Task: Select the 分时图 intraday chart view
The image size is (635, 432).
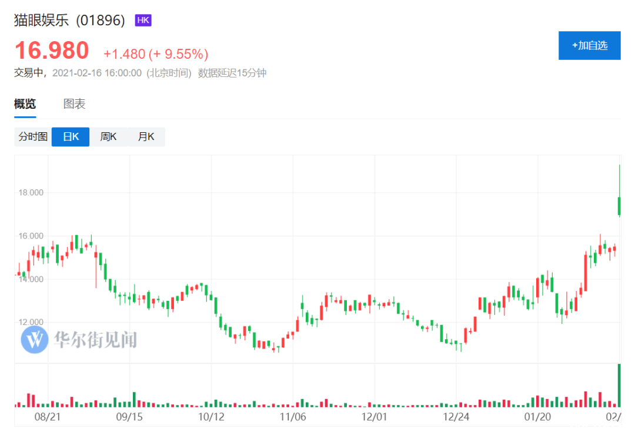Action: [33, 137]
